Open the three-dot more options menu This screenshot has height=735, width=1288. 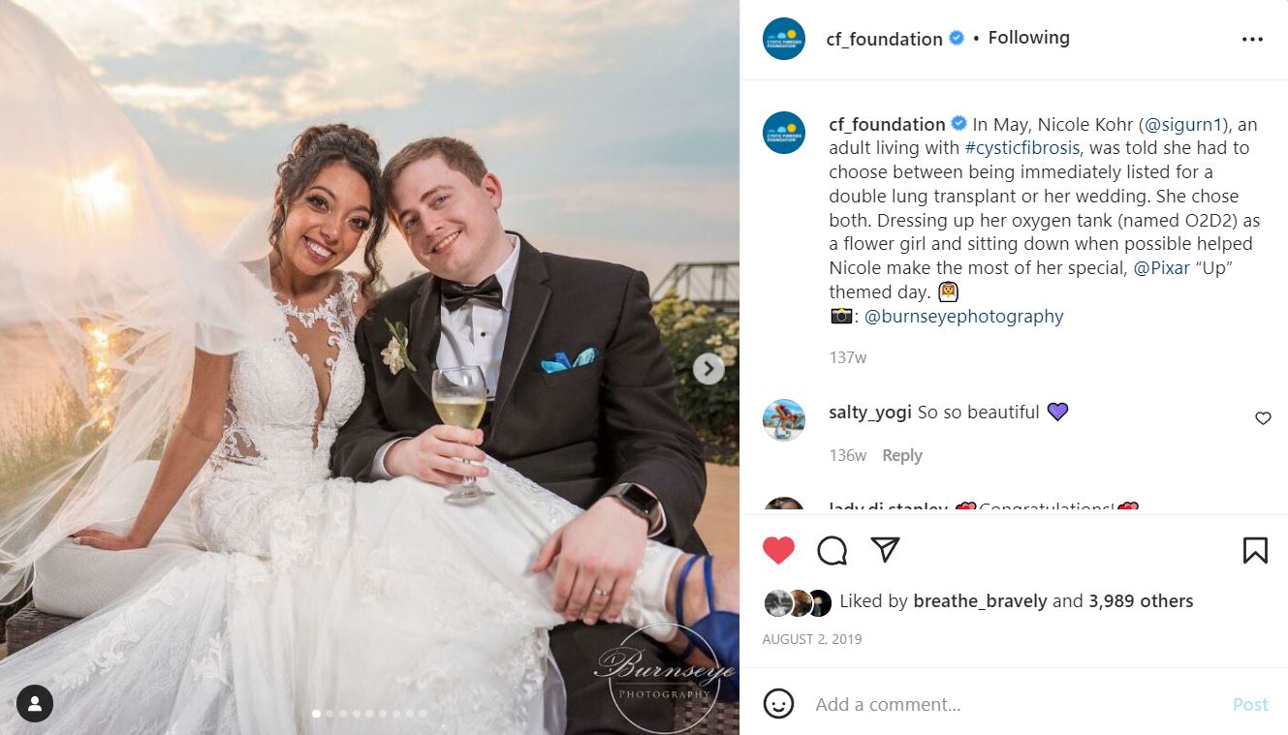pos(1252,40)
